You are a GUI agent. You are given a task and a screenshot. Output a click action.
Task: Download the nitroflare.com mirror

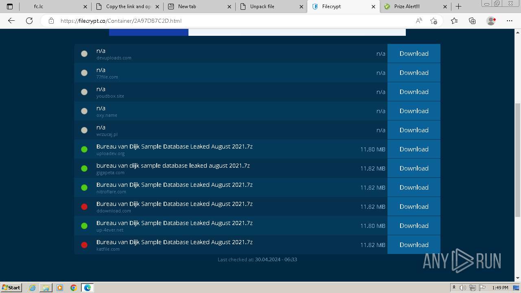[414, 187]
